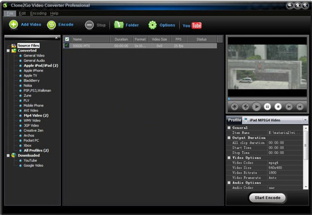Pause the preview video
Screen dimensions: 312x215
(267, 107)
